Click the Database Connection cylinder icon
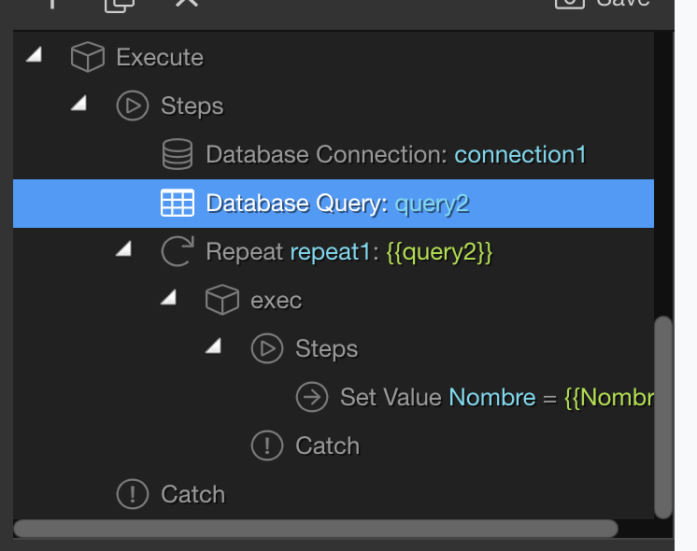The image size is (697, 551). [178, 154]
